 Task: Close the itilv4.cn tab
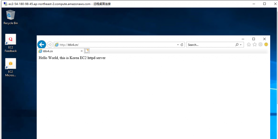(x=81, y=51)
